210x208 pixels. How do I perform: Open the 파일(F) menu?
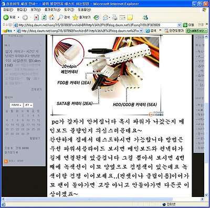8,10
